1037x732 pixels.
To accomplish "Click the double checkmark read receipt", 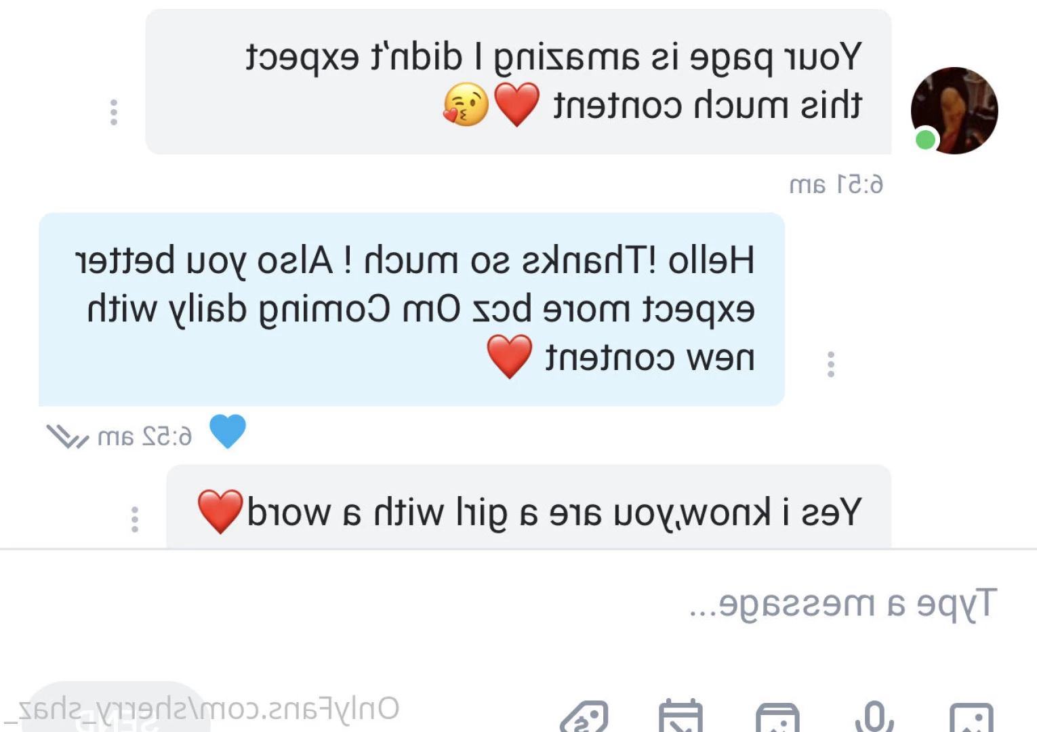I will (x=66, y=436).
